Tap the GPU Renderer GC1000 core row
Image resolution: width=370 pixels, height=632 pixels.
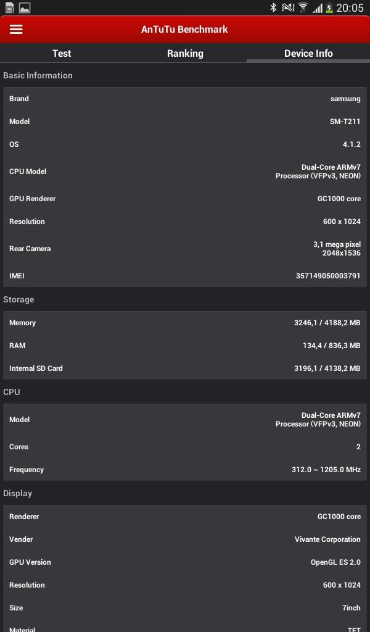(185, 199)
